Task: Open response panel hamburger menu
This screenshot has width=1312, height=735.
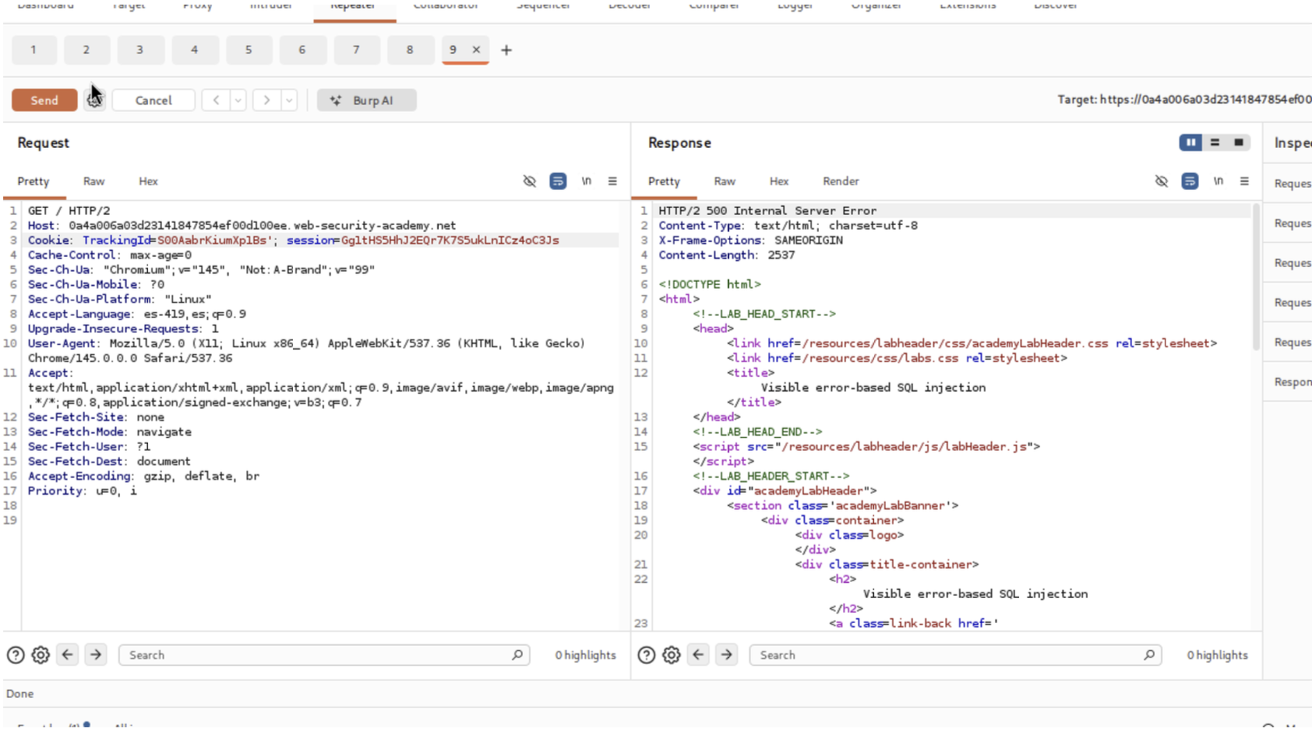Action: pos(1244,181)
